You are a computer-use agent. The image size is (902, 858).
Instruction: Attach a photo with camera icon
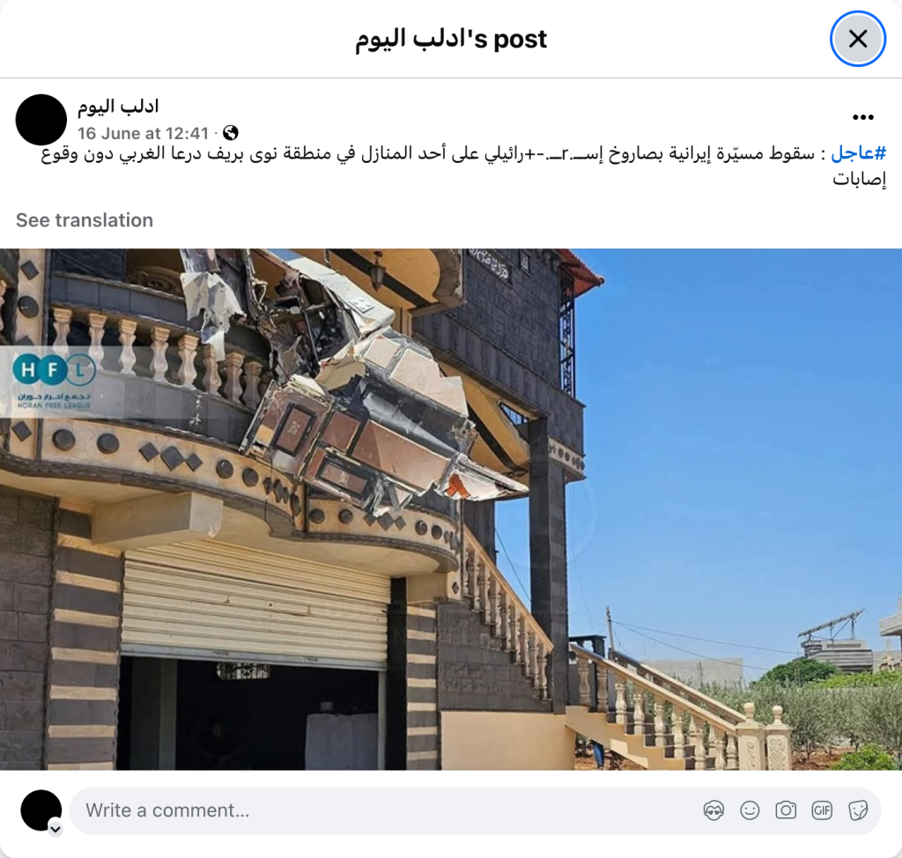coord(786,810)
